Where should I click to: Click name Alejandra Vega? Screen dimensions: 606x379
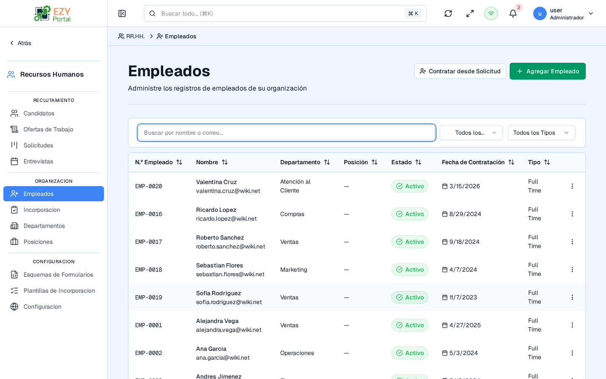(x=217, y=321)
